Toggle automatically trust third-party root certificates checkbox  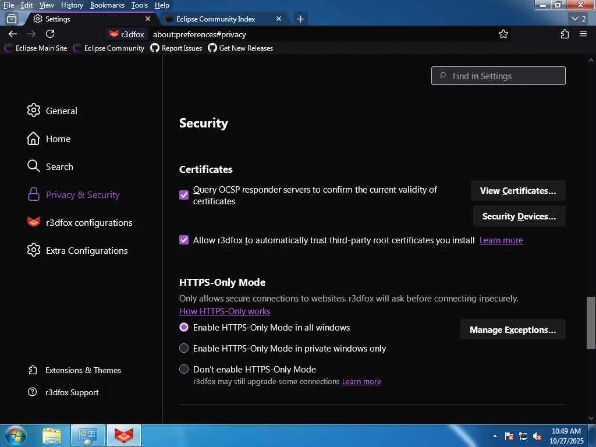[x=184, y=240]
